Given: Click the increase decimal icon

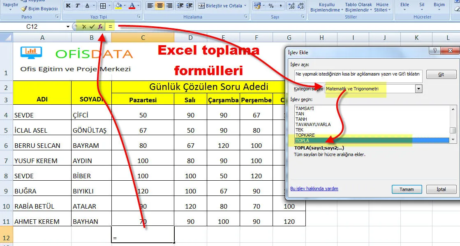Looking at the screenshot, I should [x=291, y=6].
